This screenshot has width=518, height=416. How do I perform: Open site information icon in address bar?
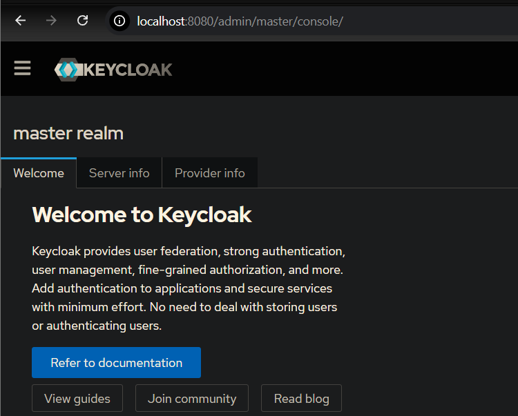click(x=119, y=21)
